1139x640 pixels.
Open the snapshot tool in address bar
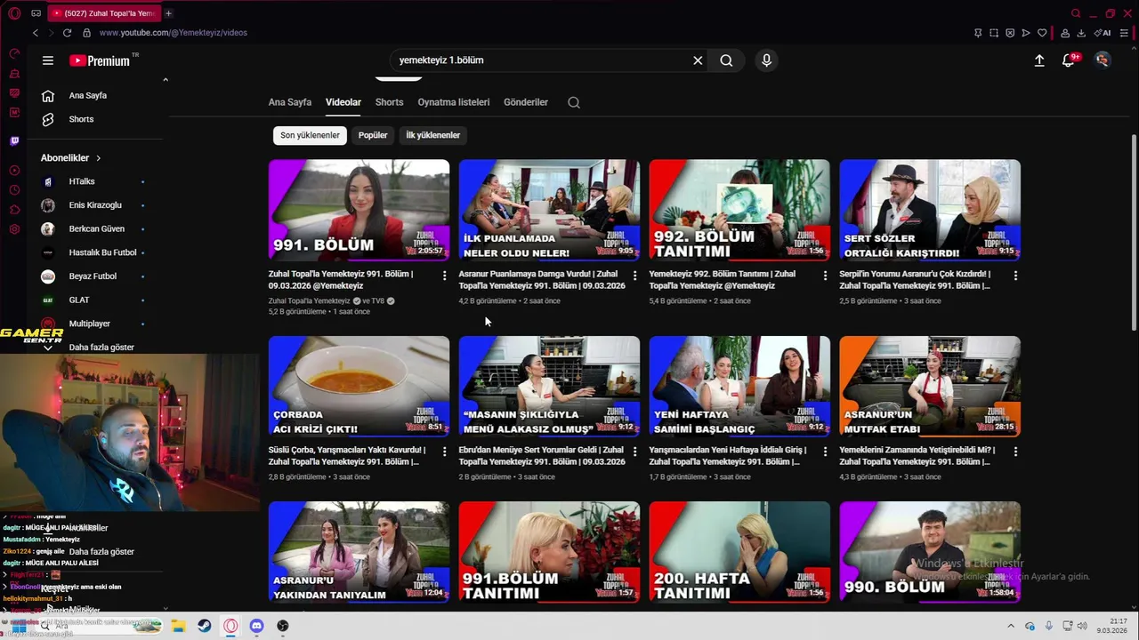pyautogui.click(x=994, y=33)
